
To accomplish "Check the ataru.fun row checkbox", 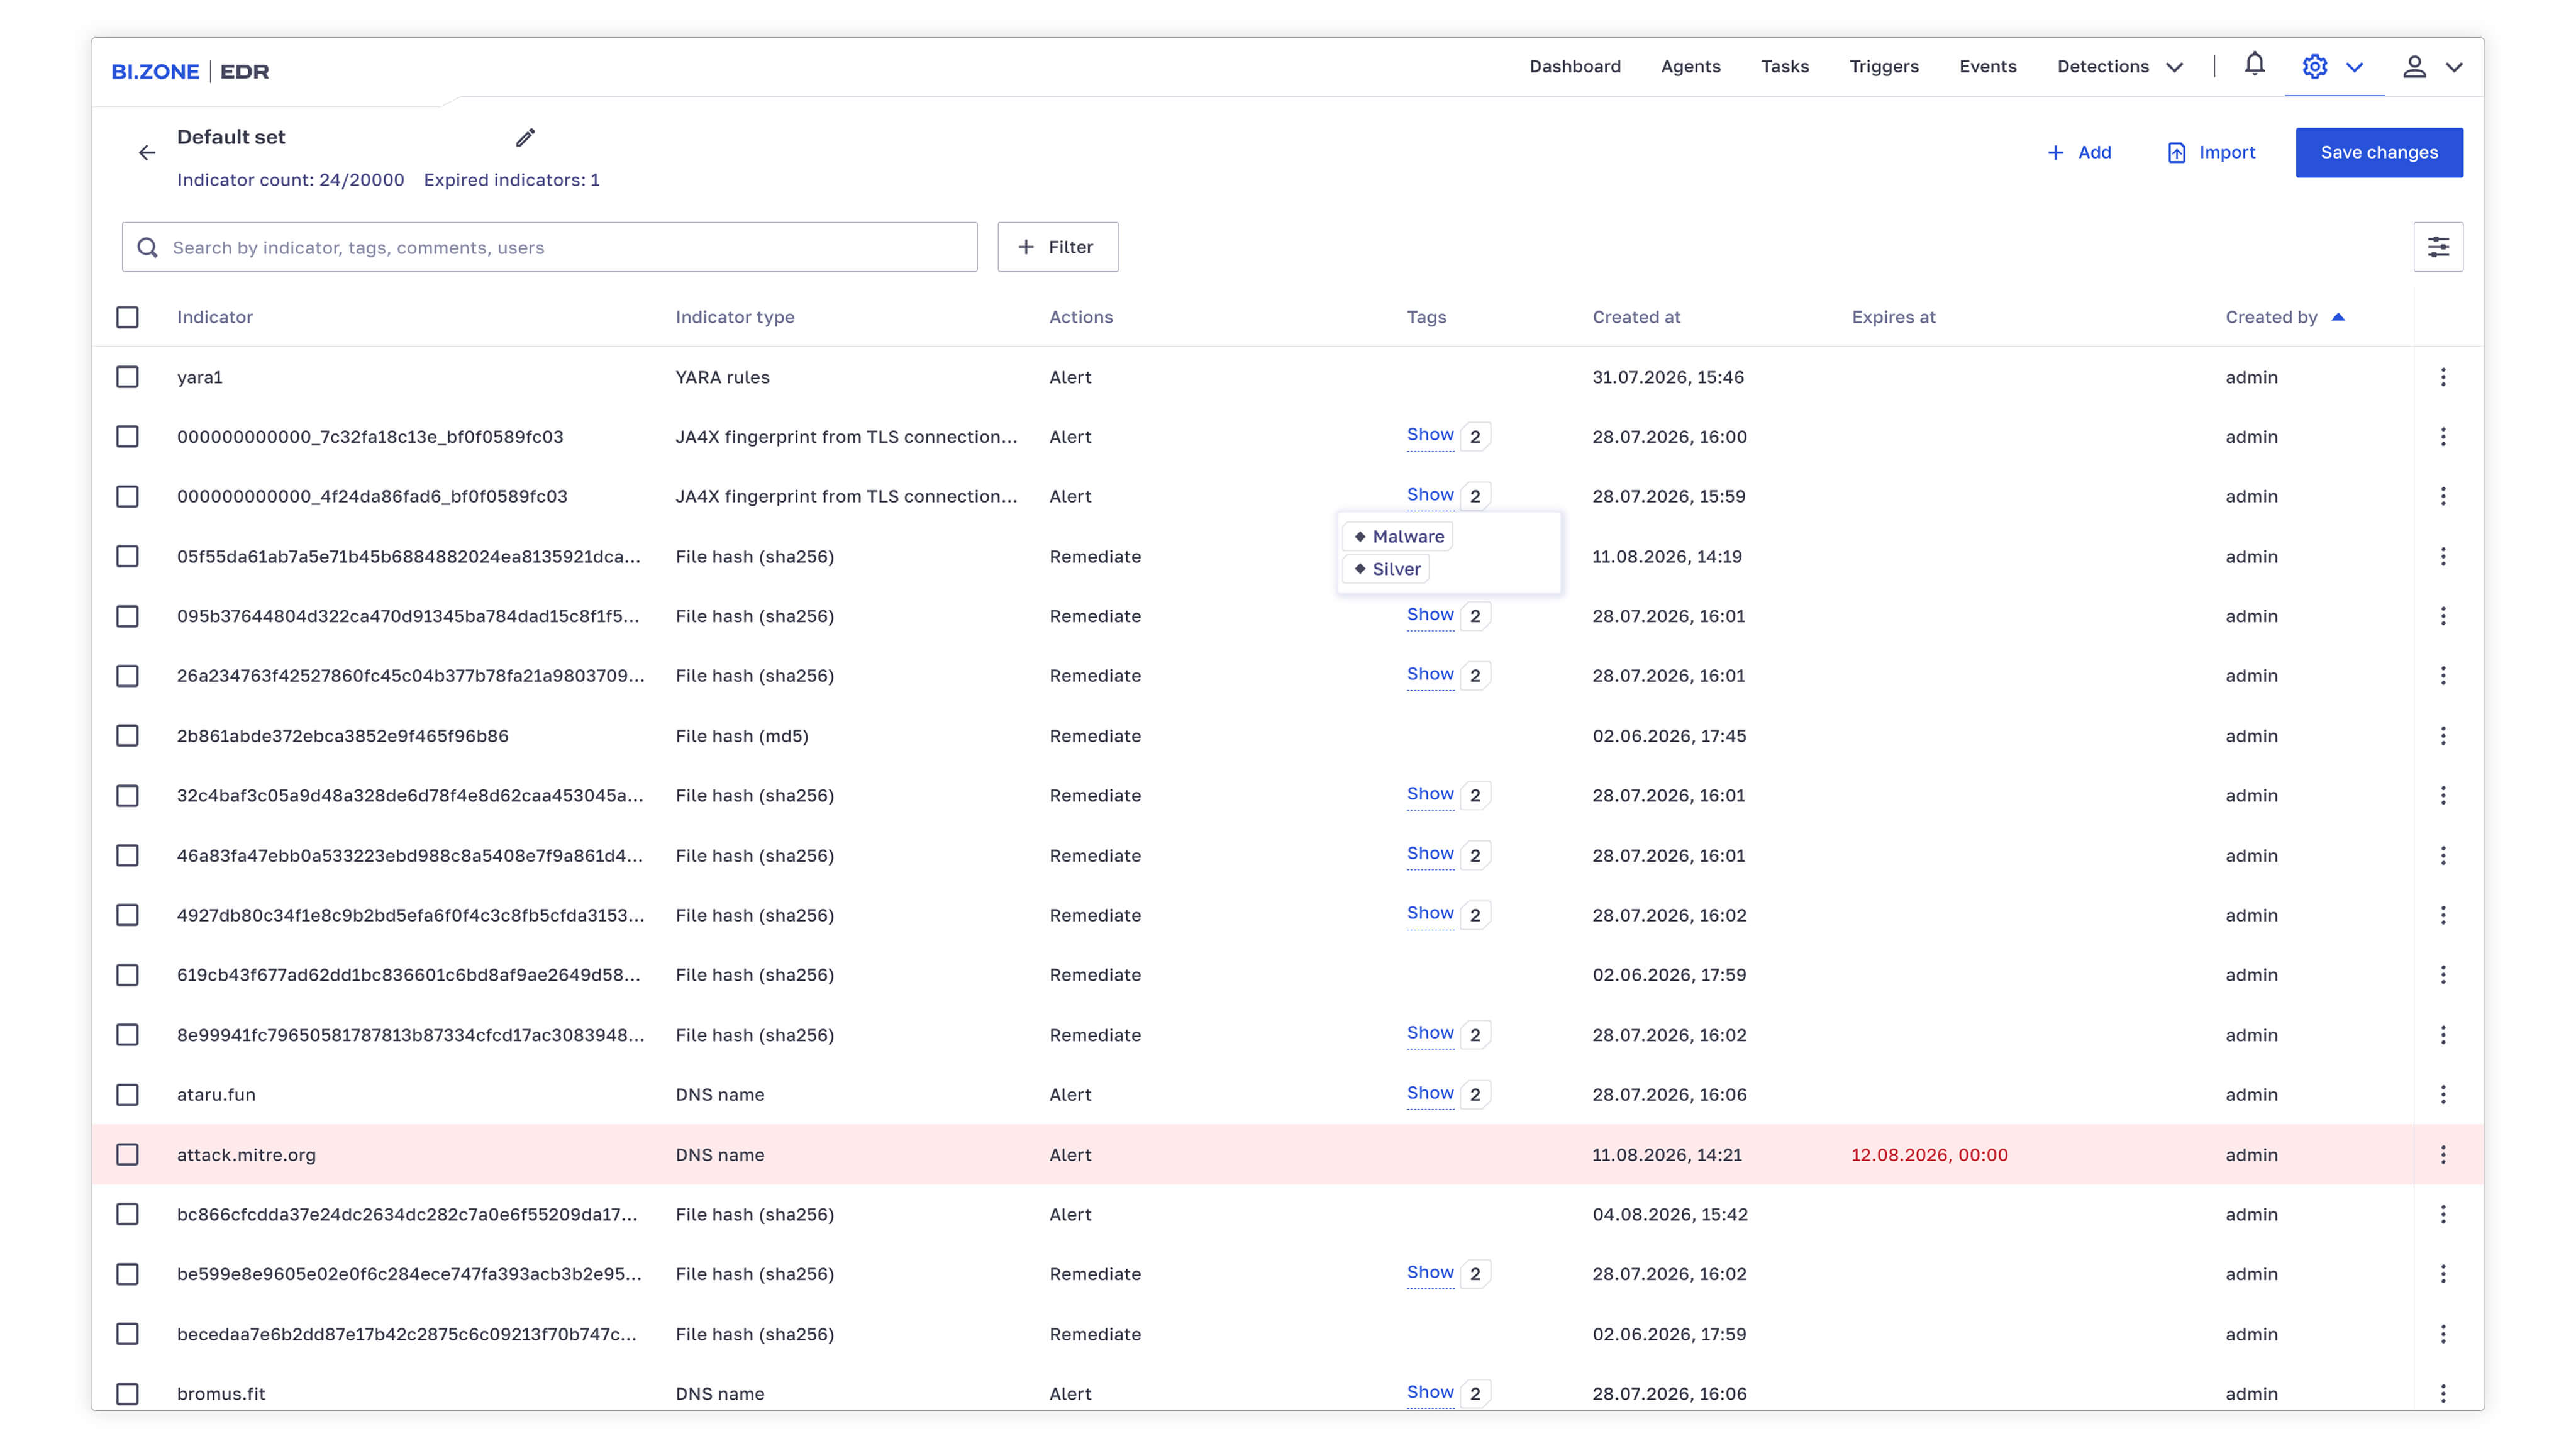I will click(127, 1095).
